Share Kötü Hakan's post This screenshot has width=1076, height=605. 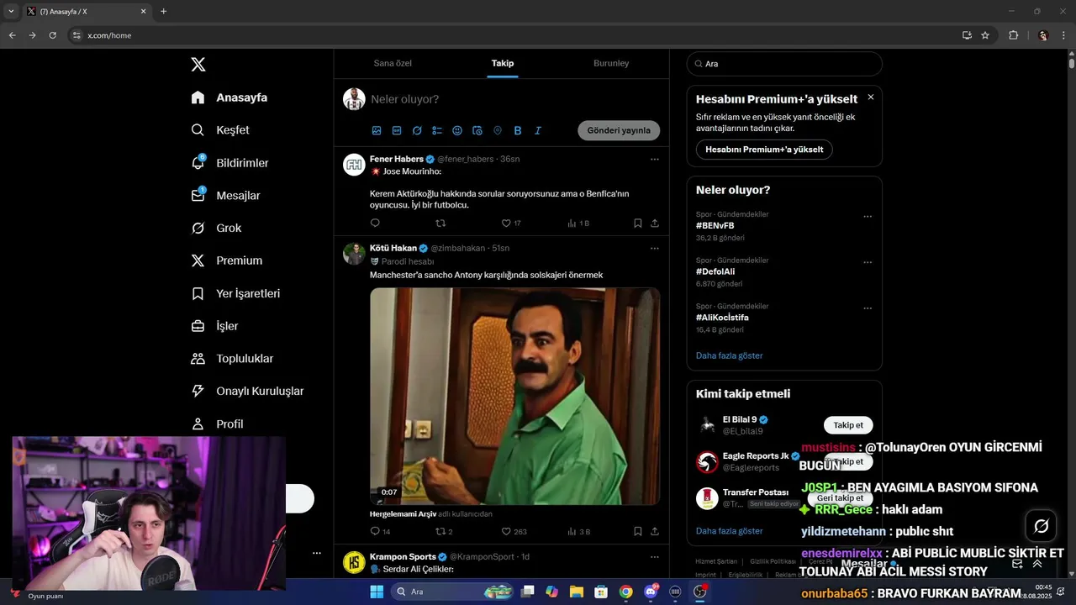click(x=655, y=532)
